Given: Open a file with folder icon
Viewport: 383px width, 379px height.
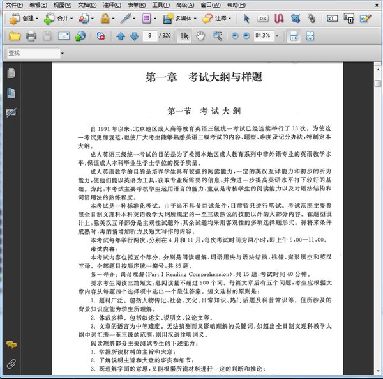Looking at the screenshot, I should click(15, 36).
